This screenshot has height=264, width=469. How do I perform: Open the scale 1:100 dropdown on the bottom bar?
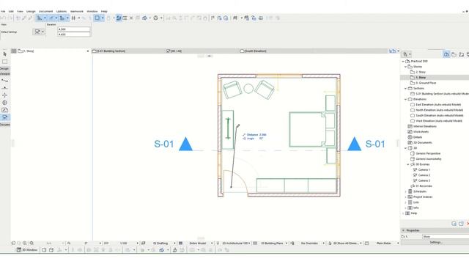pos(125,243)
